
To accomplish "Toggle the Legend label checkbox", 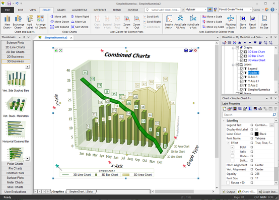I will [242, 69].
